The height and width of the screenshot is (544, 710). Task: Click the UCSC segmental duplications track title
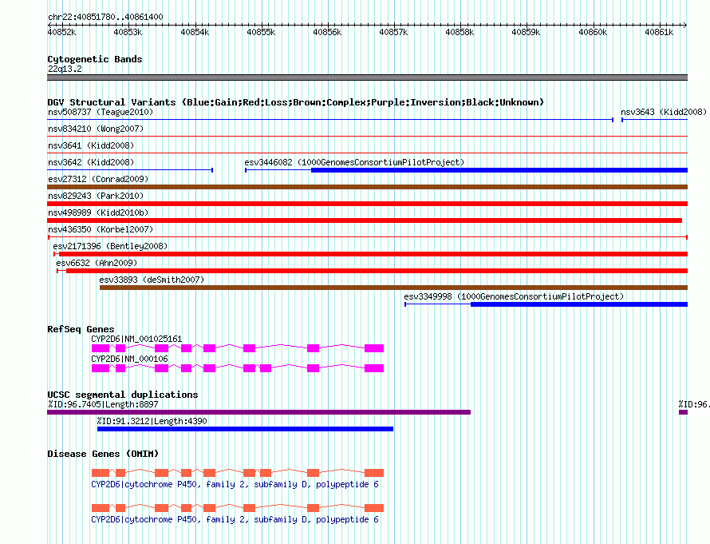(123, 395)
